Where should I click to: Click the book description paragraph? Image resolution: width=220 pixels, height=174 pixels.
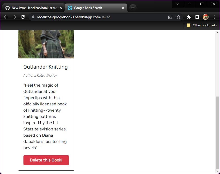[x=45, y=116]
